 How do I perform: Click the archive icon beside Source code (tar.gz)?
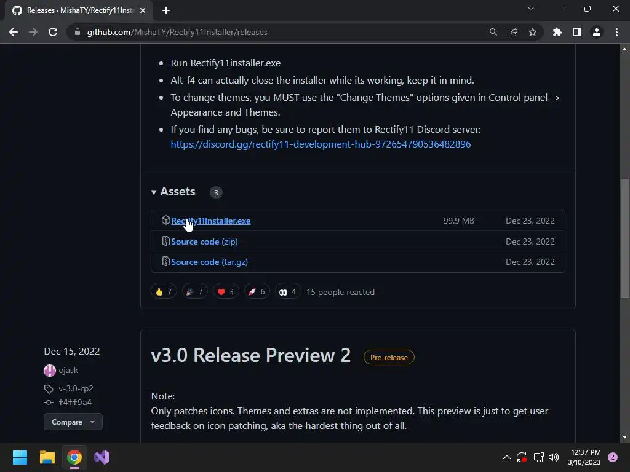[165, 262]
